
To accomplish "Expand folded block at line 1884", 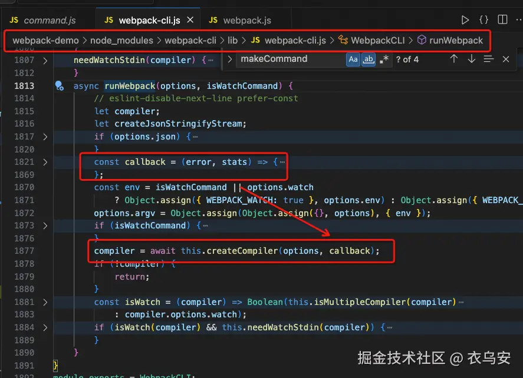I will pos(45,328).
